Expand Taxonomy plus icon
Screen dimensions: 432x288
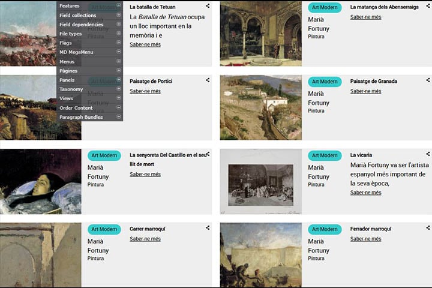tap(118, 89)
